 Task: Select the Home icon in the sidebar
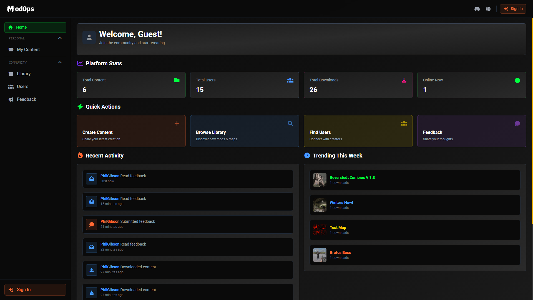tap(10, 27)
